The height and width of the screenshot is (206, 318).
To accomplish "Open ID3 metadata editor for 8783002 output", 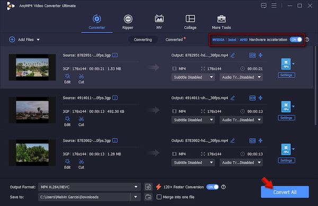I will coord(252,140).
